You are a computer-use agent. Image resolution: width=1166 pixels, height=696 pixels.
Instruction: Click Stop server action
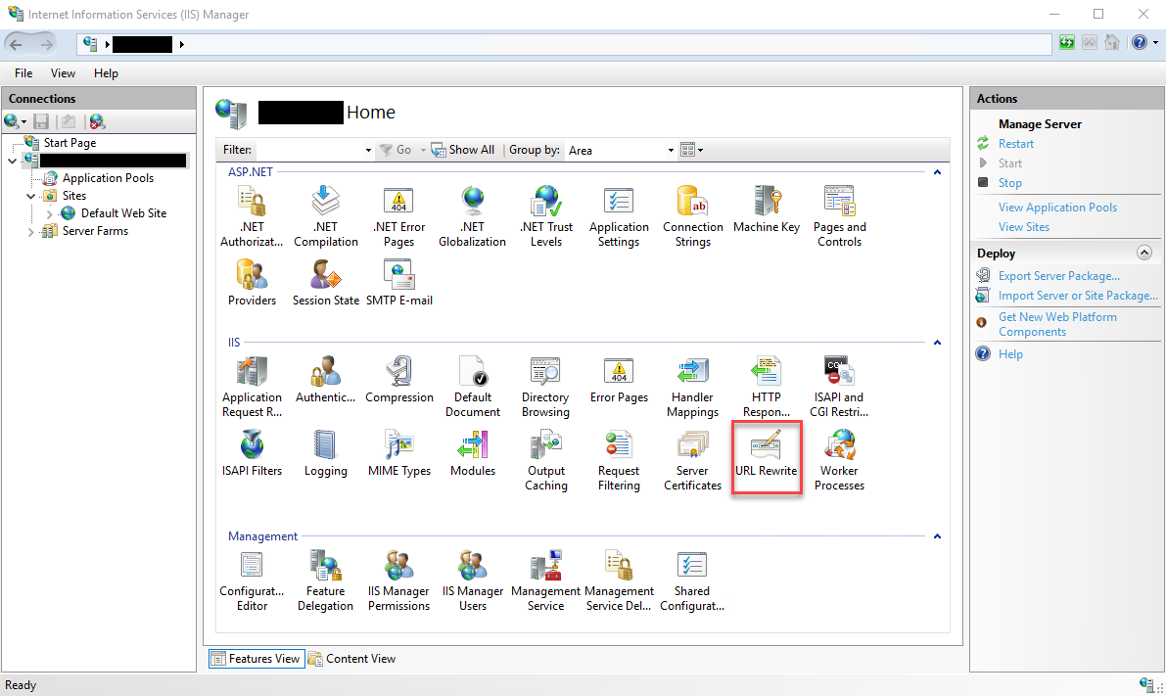[x=1009, y=183]
